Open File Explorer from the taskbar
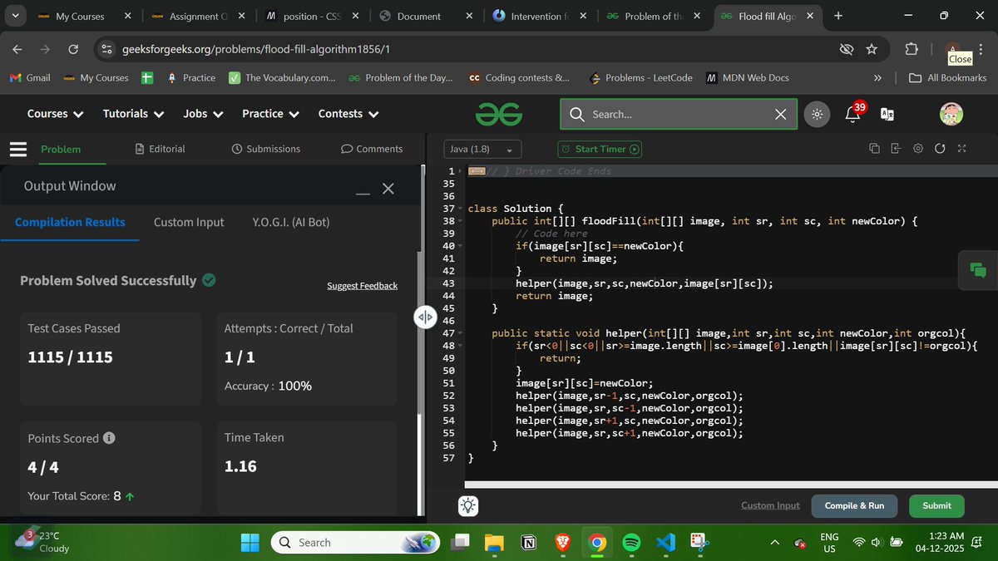 [494, 543]
